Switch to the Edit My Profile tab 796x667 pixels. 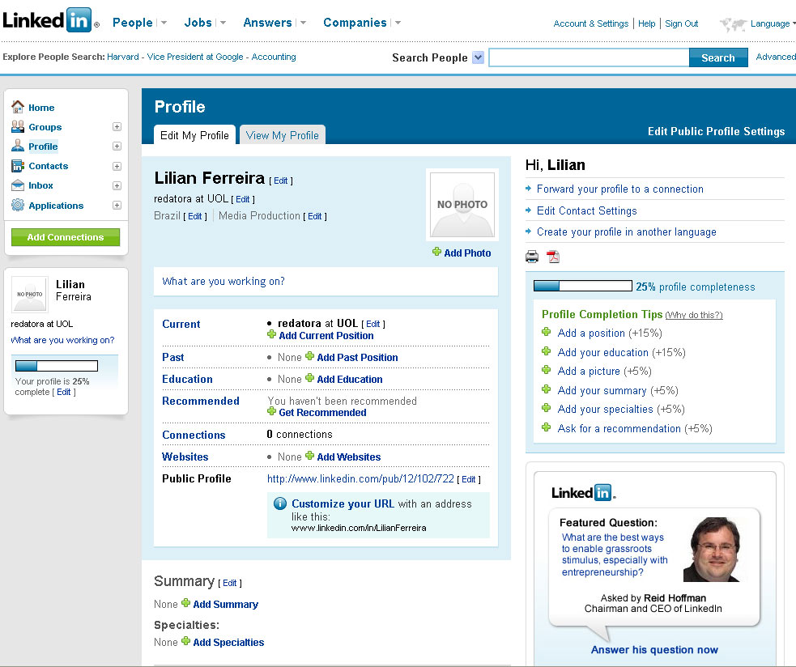[194, 135]
